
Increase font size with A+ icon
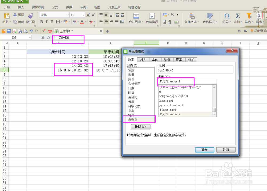(88, 15)
